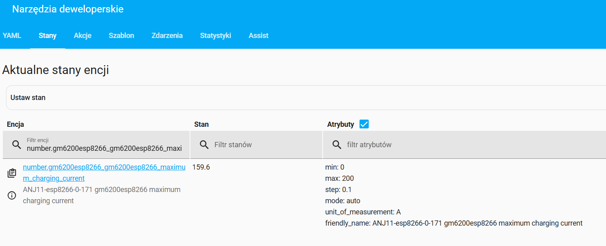Go to the Szablon tab

coord(121,36)
